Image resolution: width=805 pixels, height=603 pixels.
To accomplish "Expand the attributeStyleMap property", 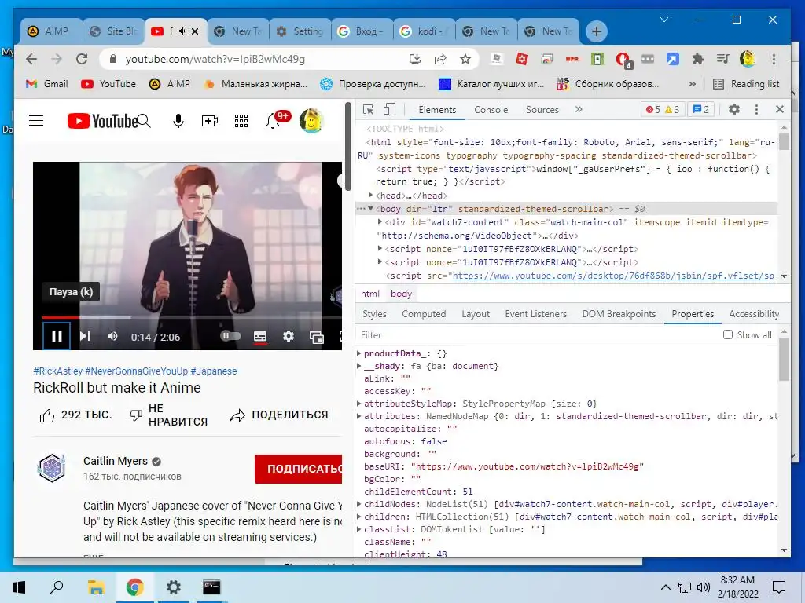I will [x=359, y=404].
